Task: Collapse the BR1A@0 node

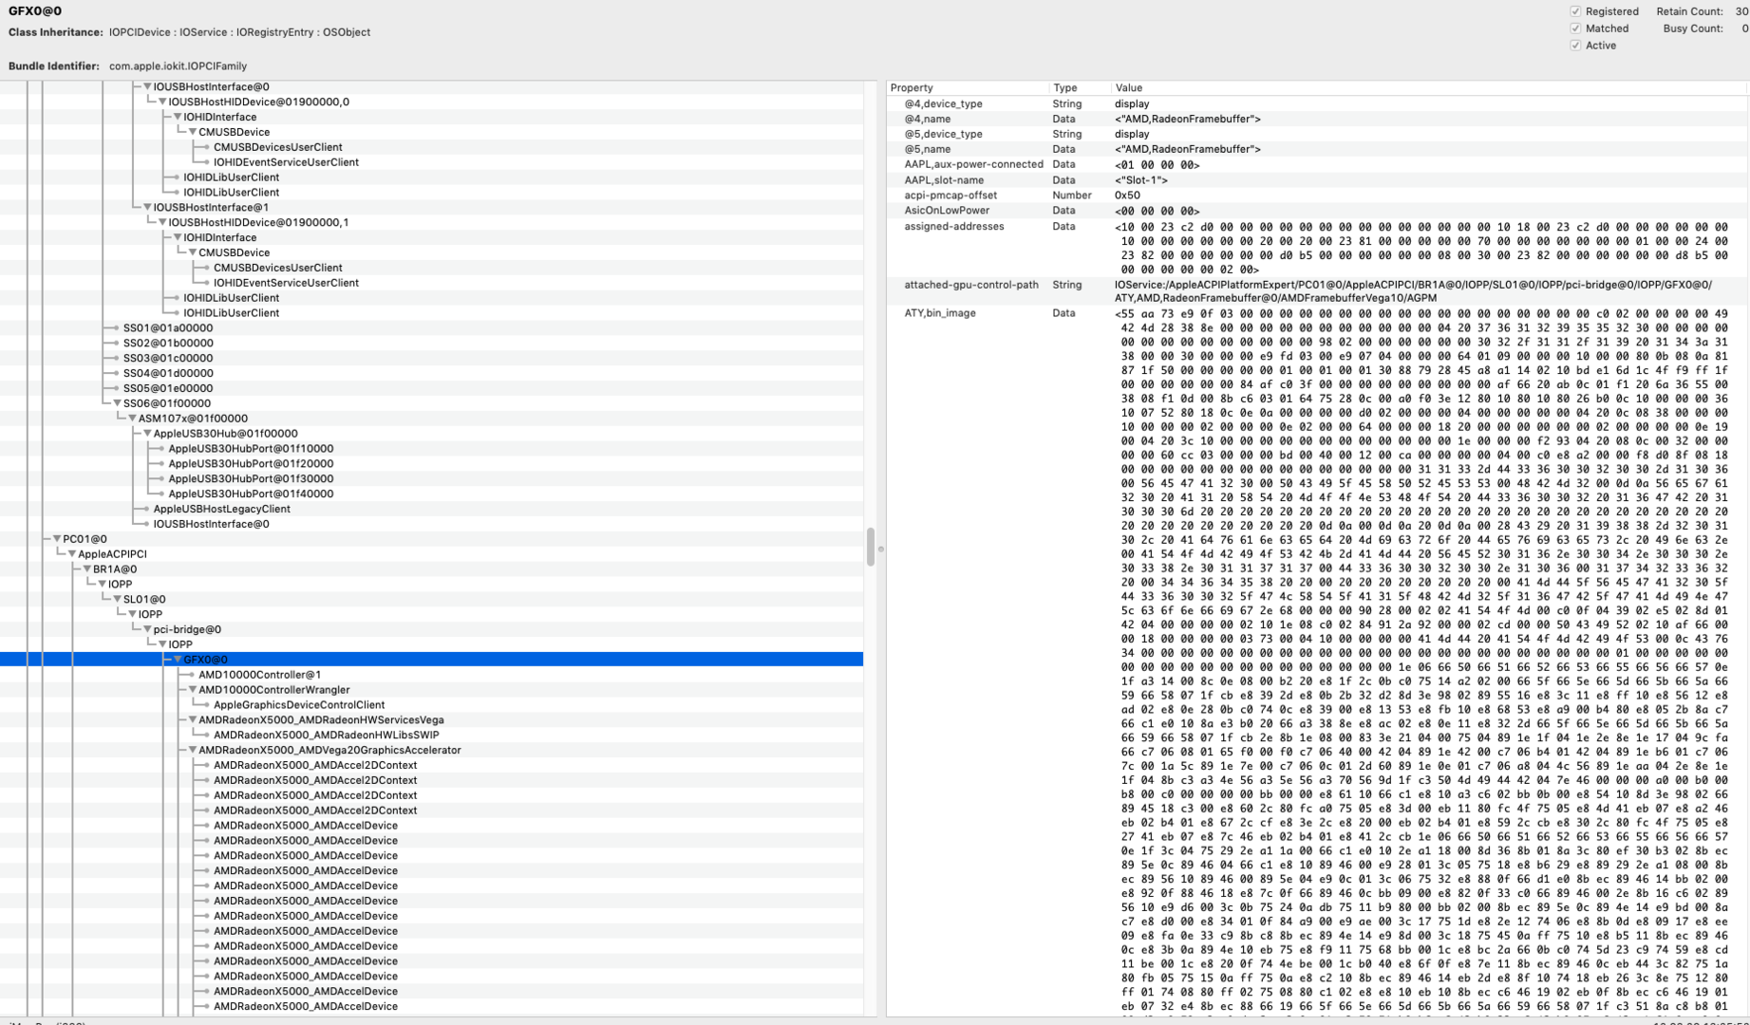Action: point(87,569)
